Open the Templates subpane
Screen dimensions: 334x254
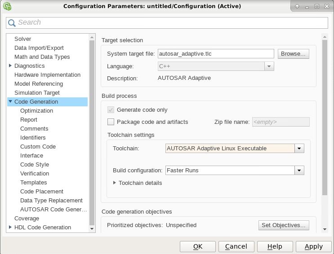coord(33,183)
